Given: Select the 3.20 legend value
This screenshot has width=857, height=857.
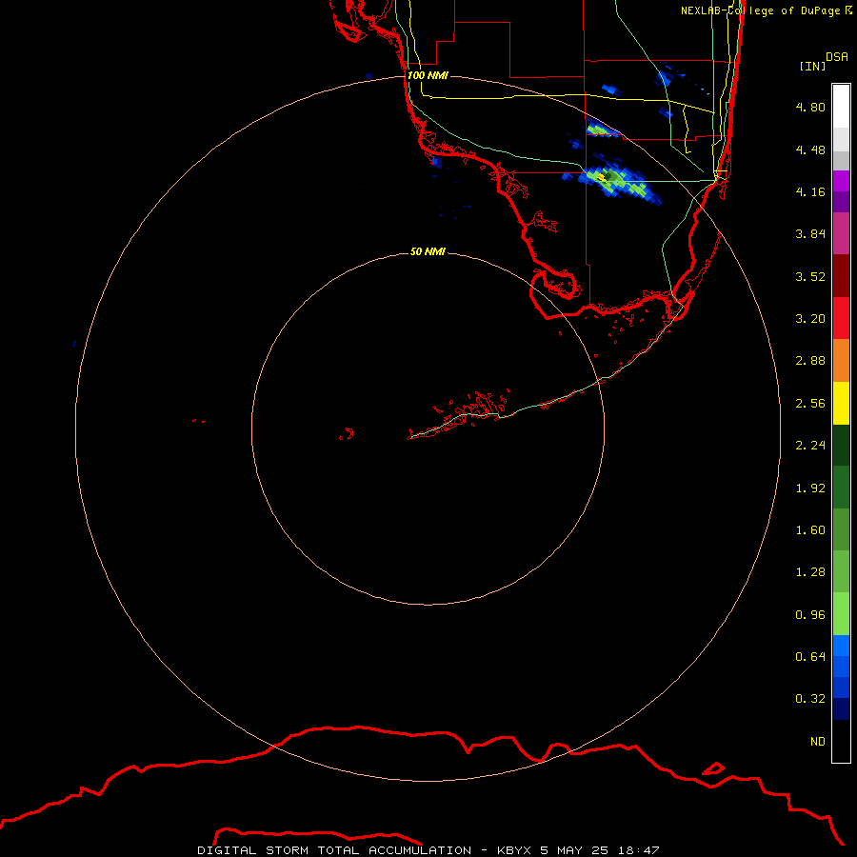Looking at the screenshot, I should click(x=810, y=319).
